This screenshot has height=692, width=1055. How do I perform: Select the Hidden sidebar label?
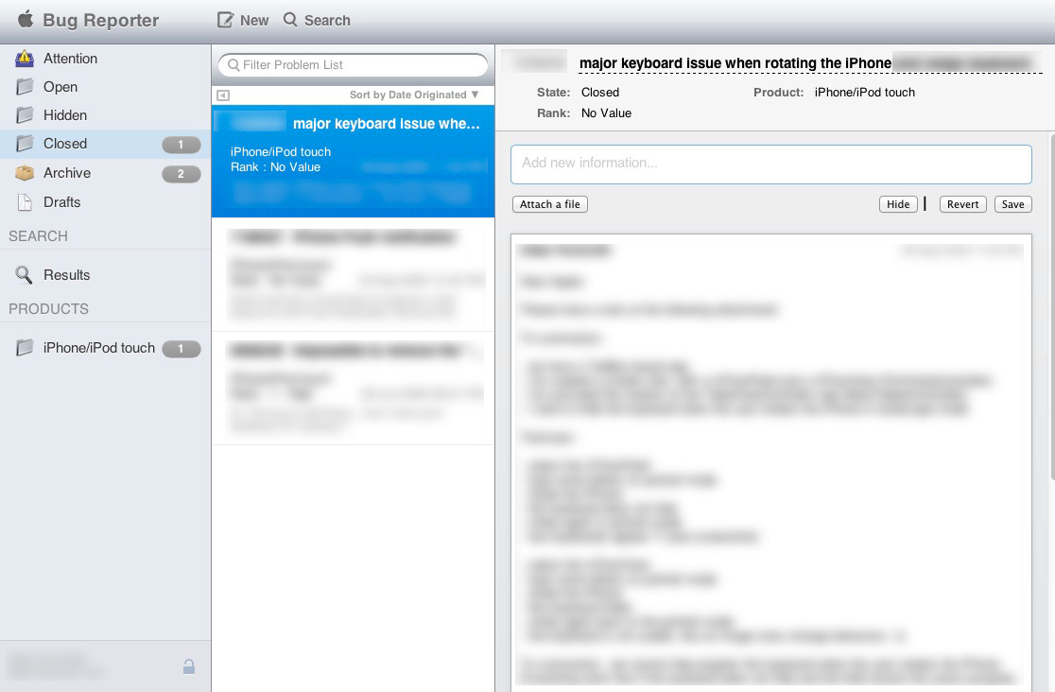pyautogui.click(x=65, y=115)
